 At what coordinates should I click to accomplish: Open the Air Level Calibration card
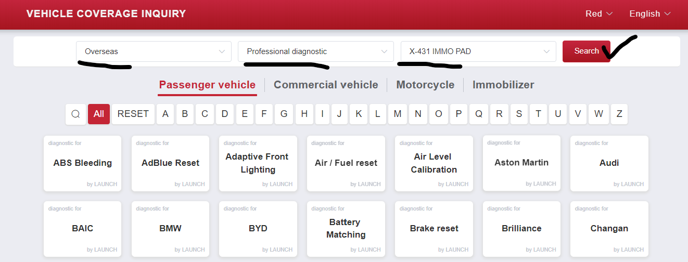[434, 163]
